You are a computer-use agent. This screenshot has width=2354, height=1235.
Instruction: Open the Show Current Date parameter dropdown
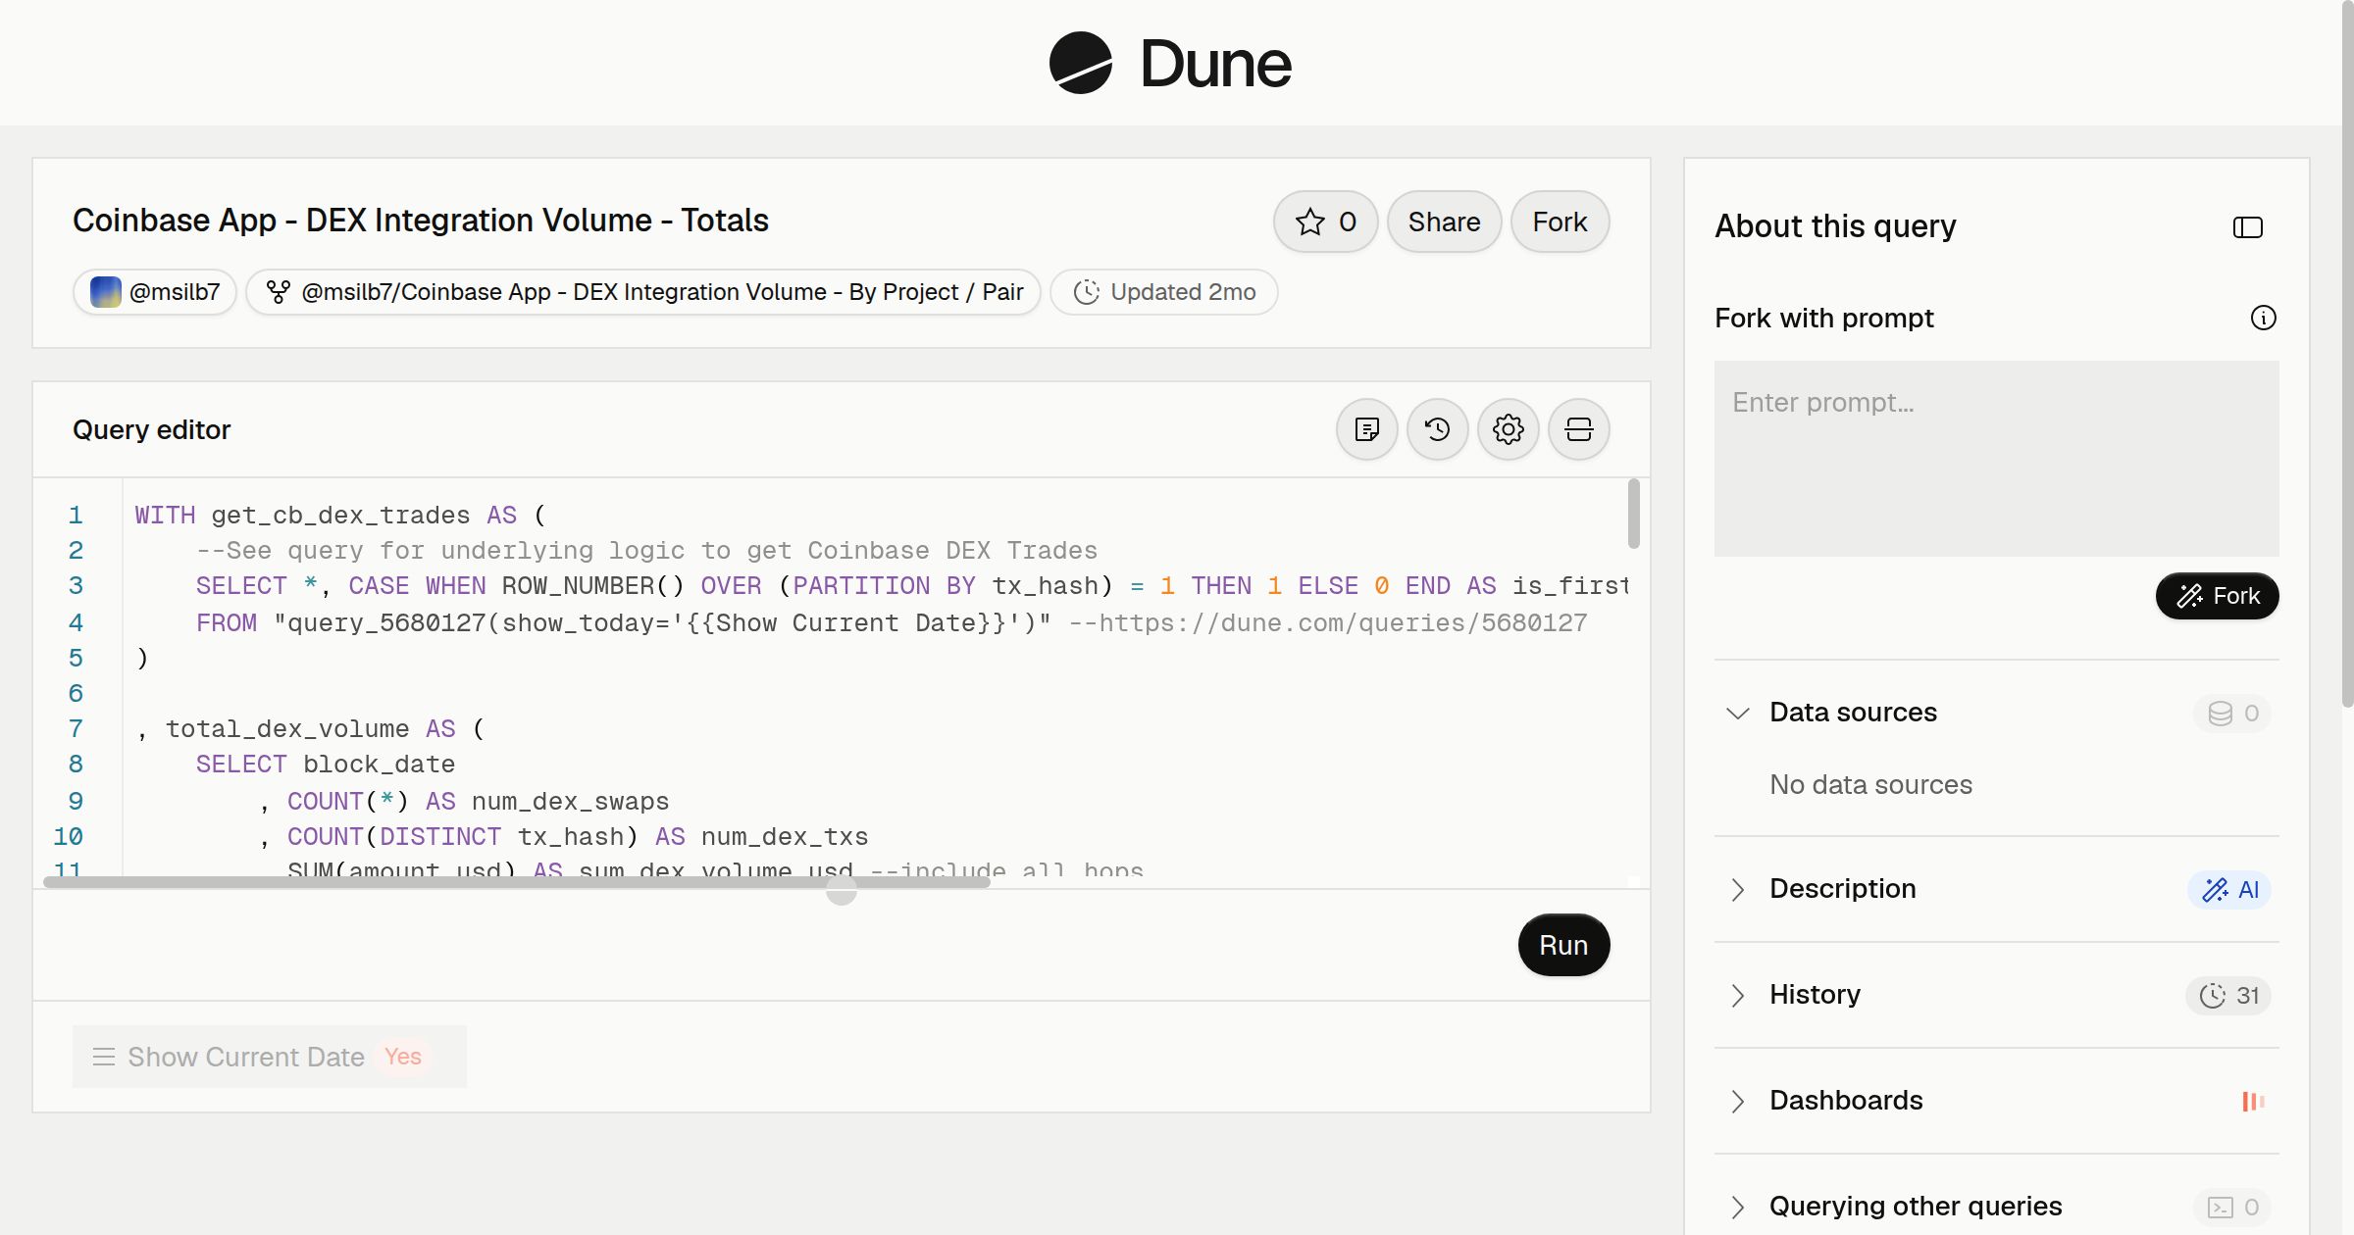click(270, 1057)
